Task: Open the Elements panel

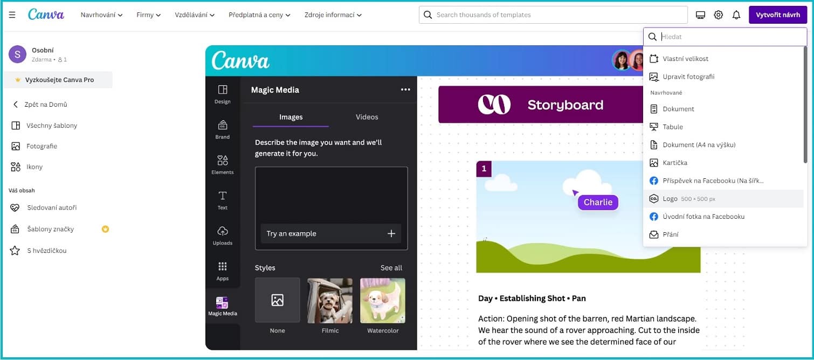Action: click(x=222, y=163)
